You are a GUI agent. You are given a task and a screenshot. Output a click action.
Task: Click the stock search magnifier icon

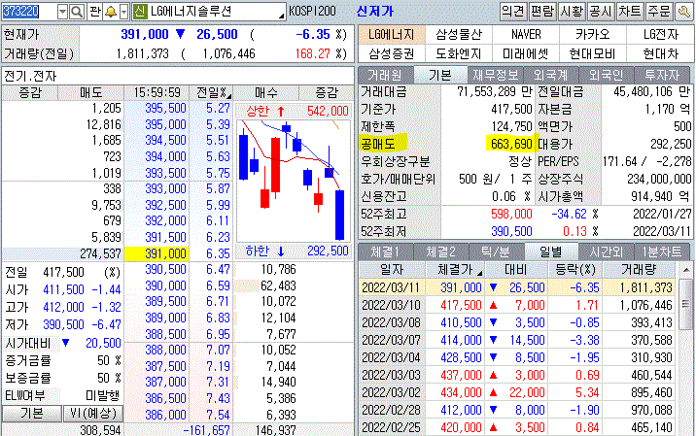[77, 12]
